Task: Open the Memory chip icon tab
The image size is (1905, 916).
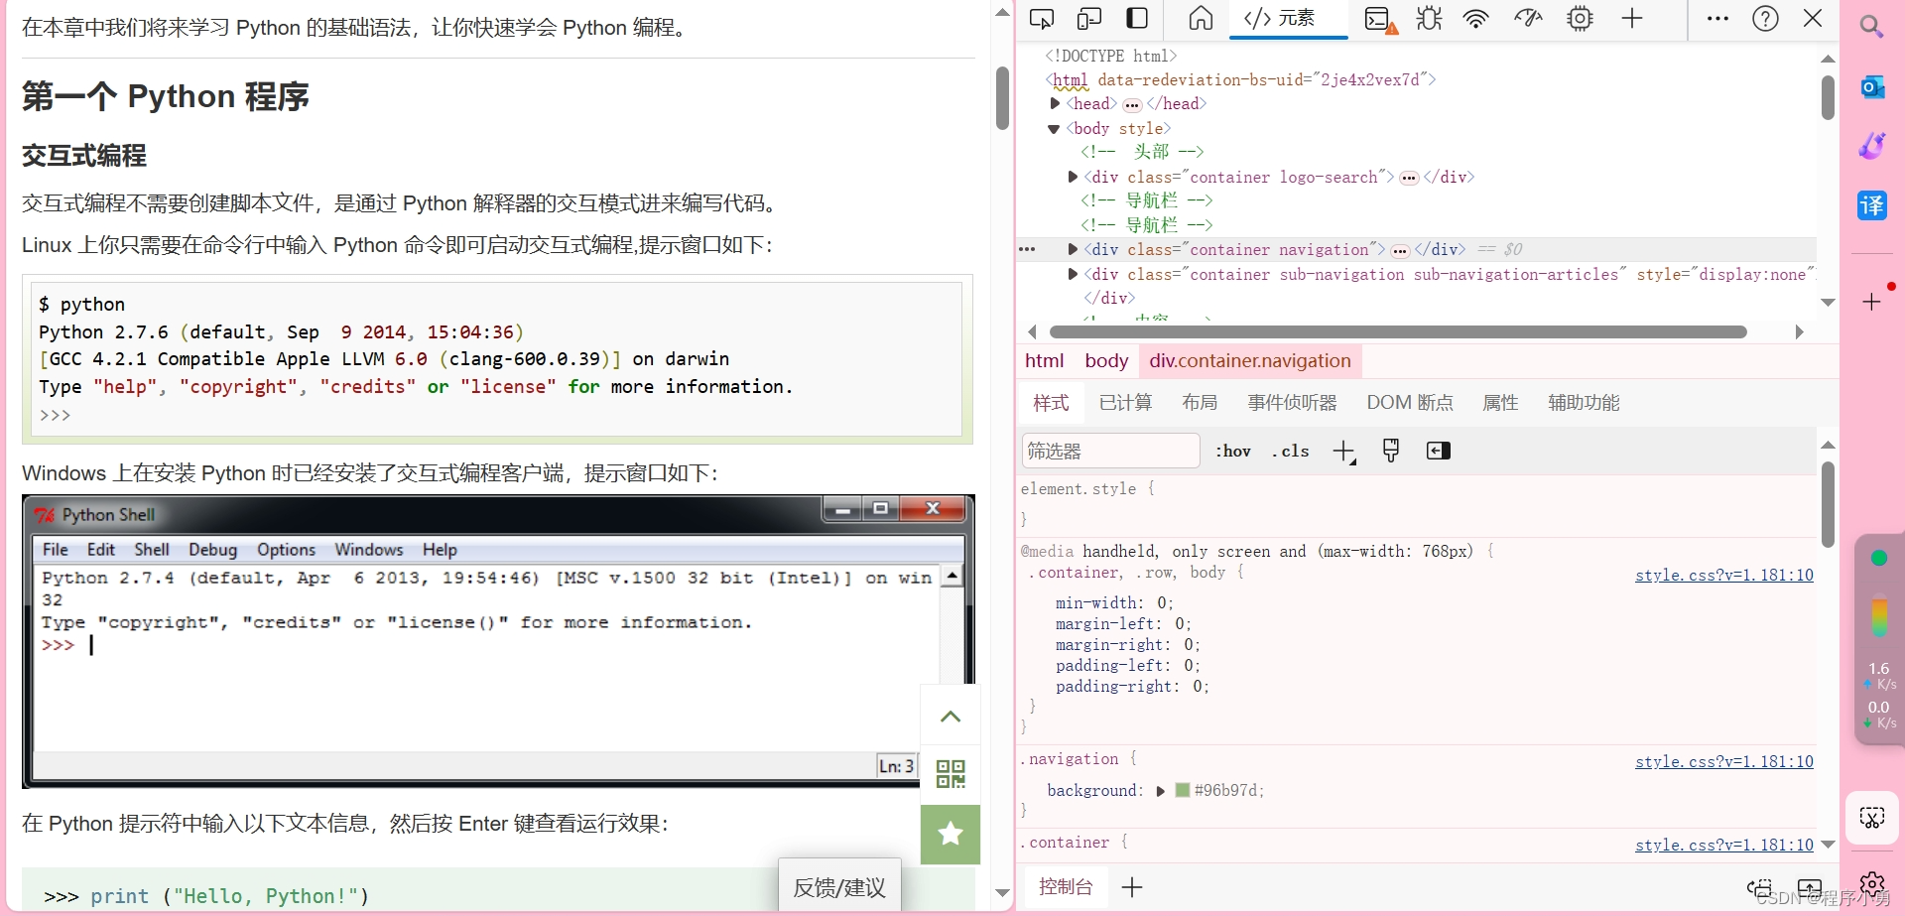Action: [x=1580, y=19]
